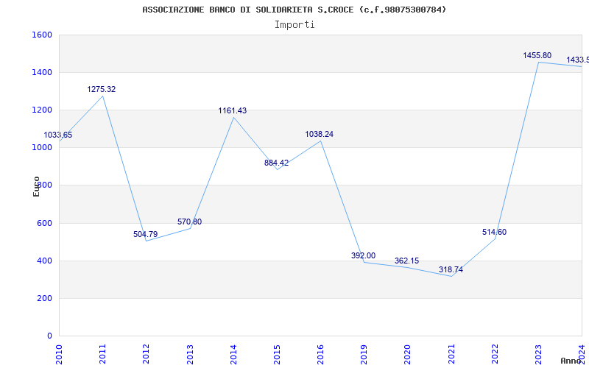The image size is (589, 368).
Task: Click the 570.80 data point label
Action: pos(189,222)
